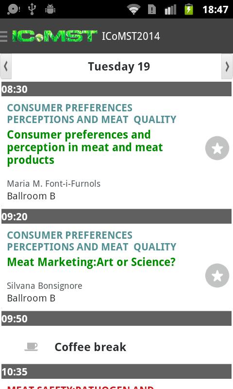Viewport: 233px width, 389px height.
Task: Select speaker Silvana Bonsignore
Action: pyautogui.click(x=45, y=286)
